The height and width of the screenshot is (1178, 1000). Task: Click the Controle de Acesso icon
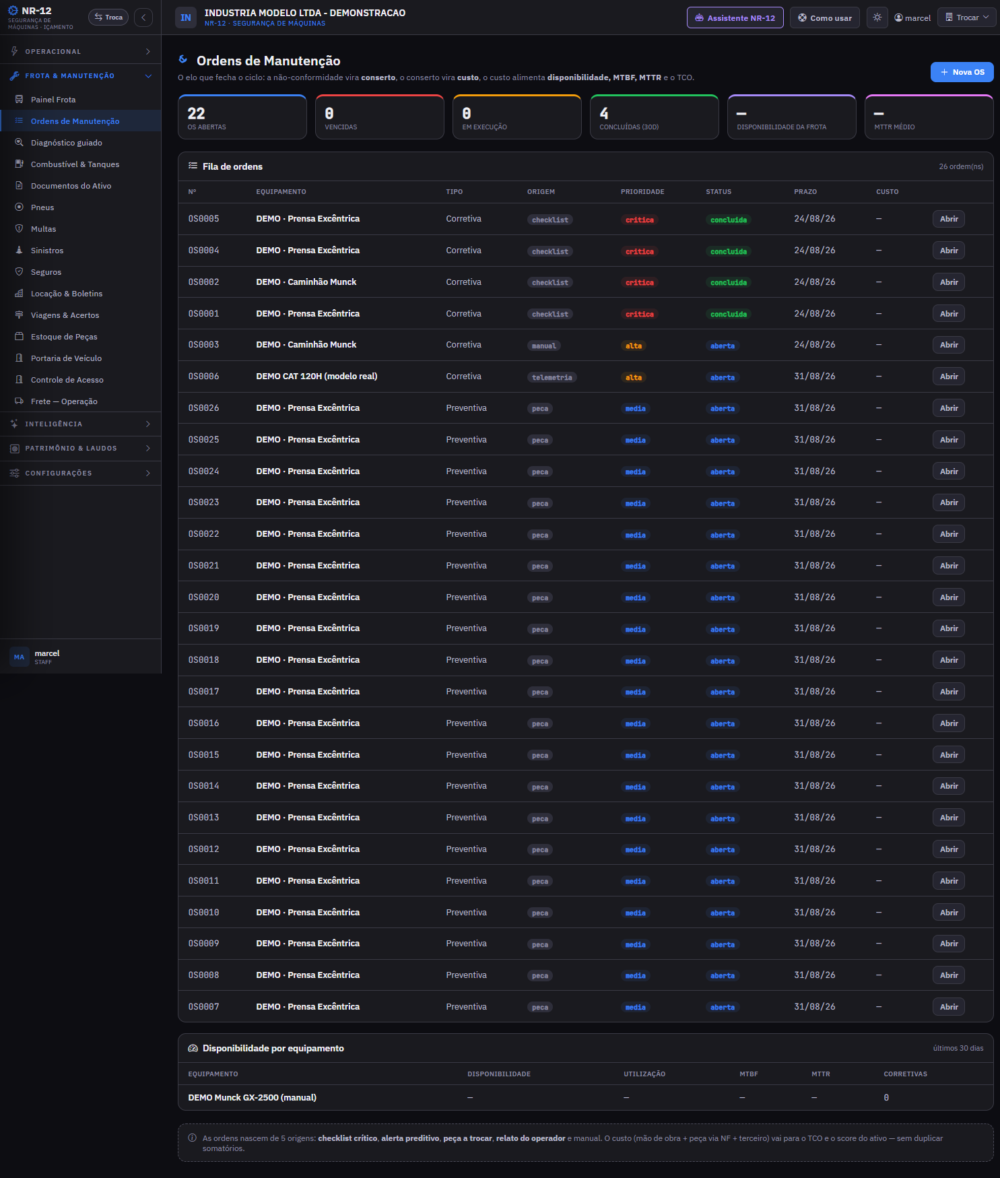click(x=19, y=379)
